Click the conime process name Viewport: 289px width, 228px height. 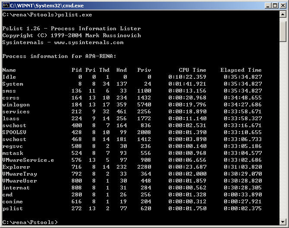(x=13, y=202)
